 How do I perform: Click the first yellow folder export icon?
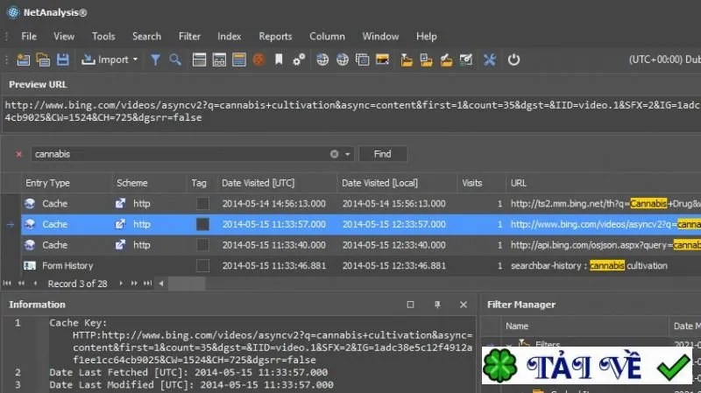[x=407, y=60]
